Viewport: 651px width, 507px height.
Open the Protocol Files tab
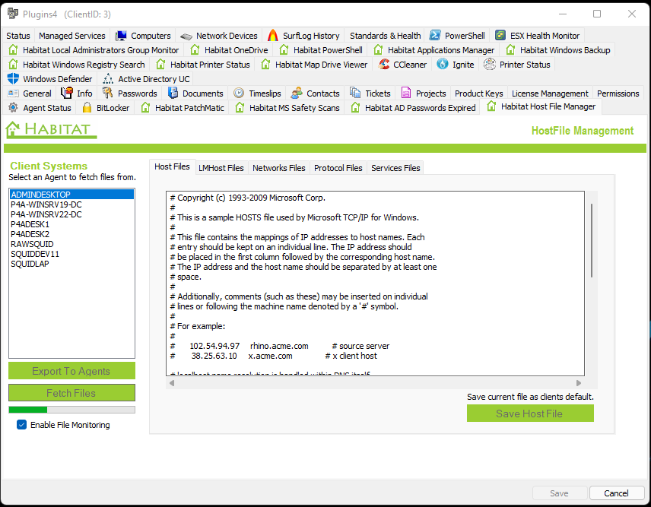tap(338, 168)
